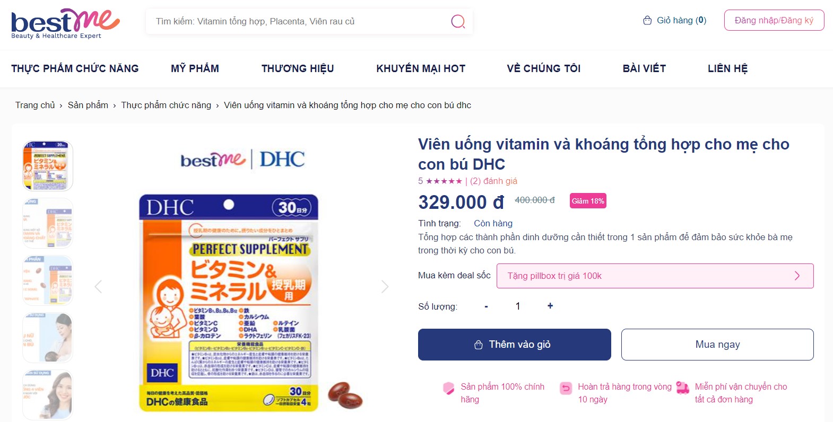Click the shopping bag icon on Thêm vào giỏ
The height and width of the screenshot is (422, 833).
[478, 344]
